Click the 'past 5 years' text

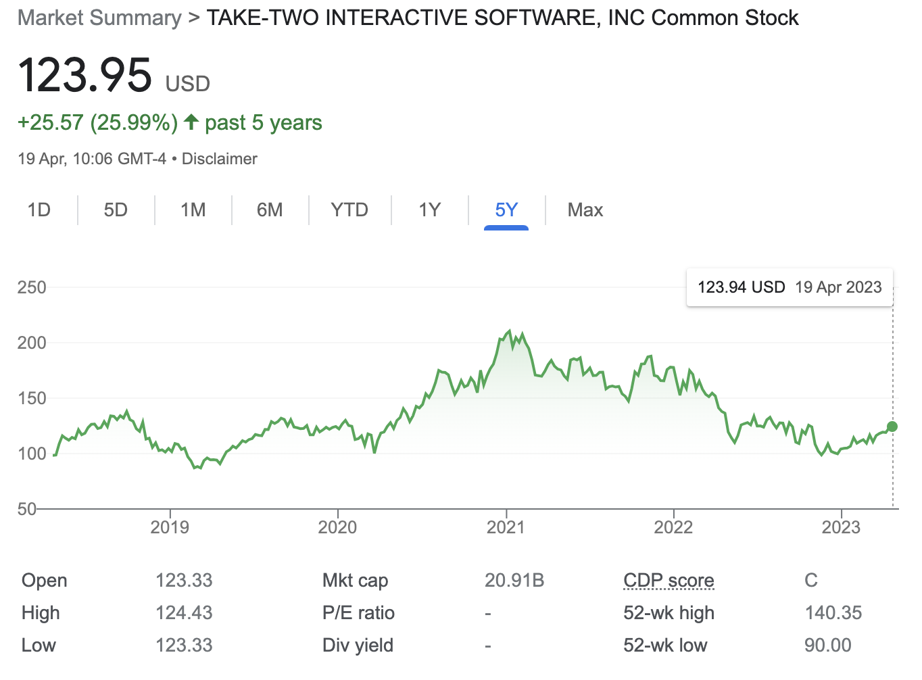[x=264, y=123]
